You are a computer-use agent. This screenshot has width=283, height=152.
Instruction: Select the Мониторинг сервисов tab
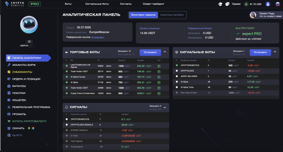pyautogui.click(x=143, y=15)
